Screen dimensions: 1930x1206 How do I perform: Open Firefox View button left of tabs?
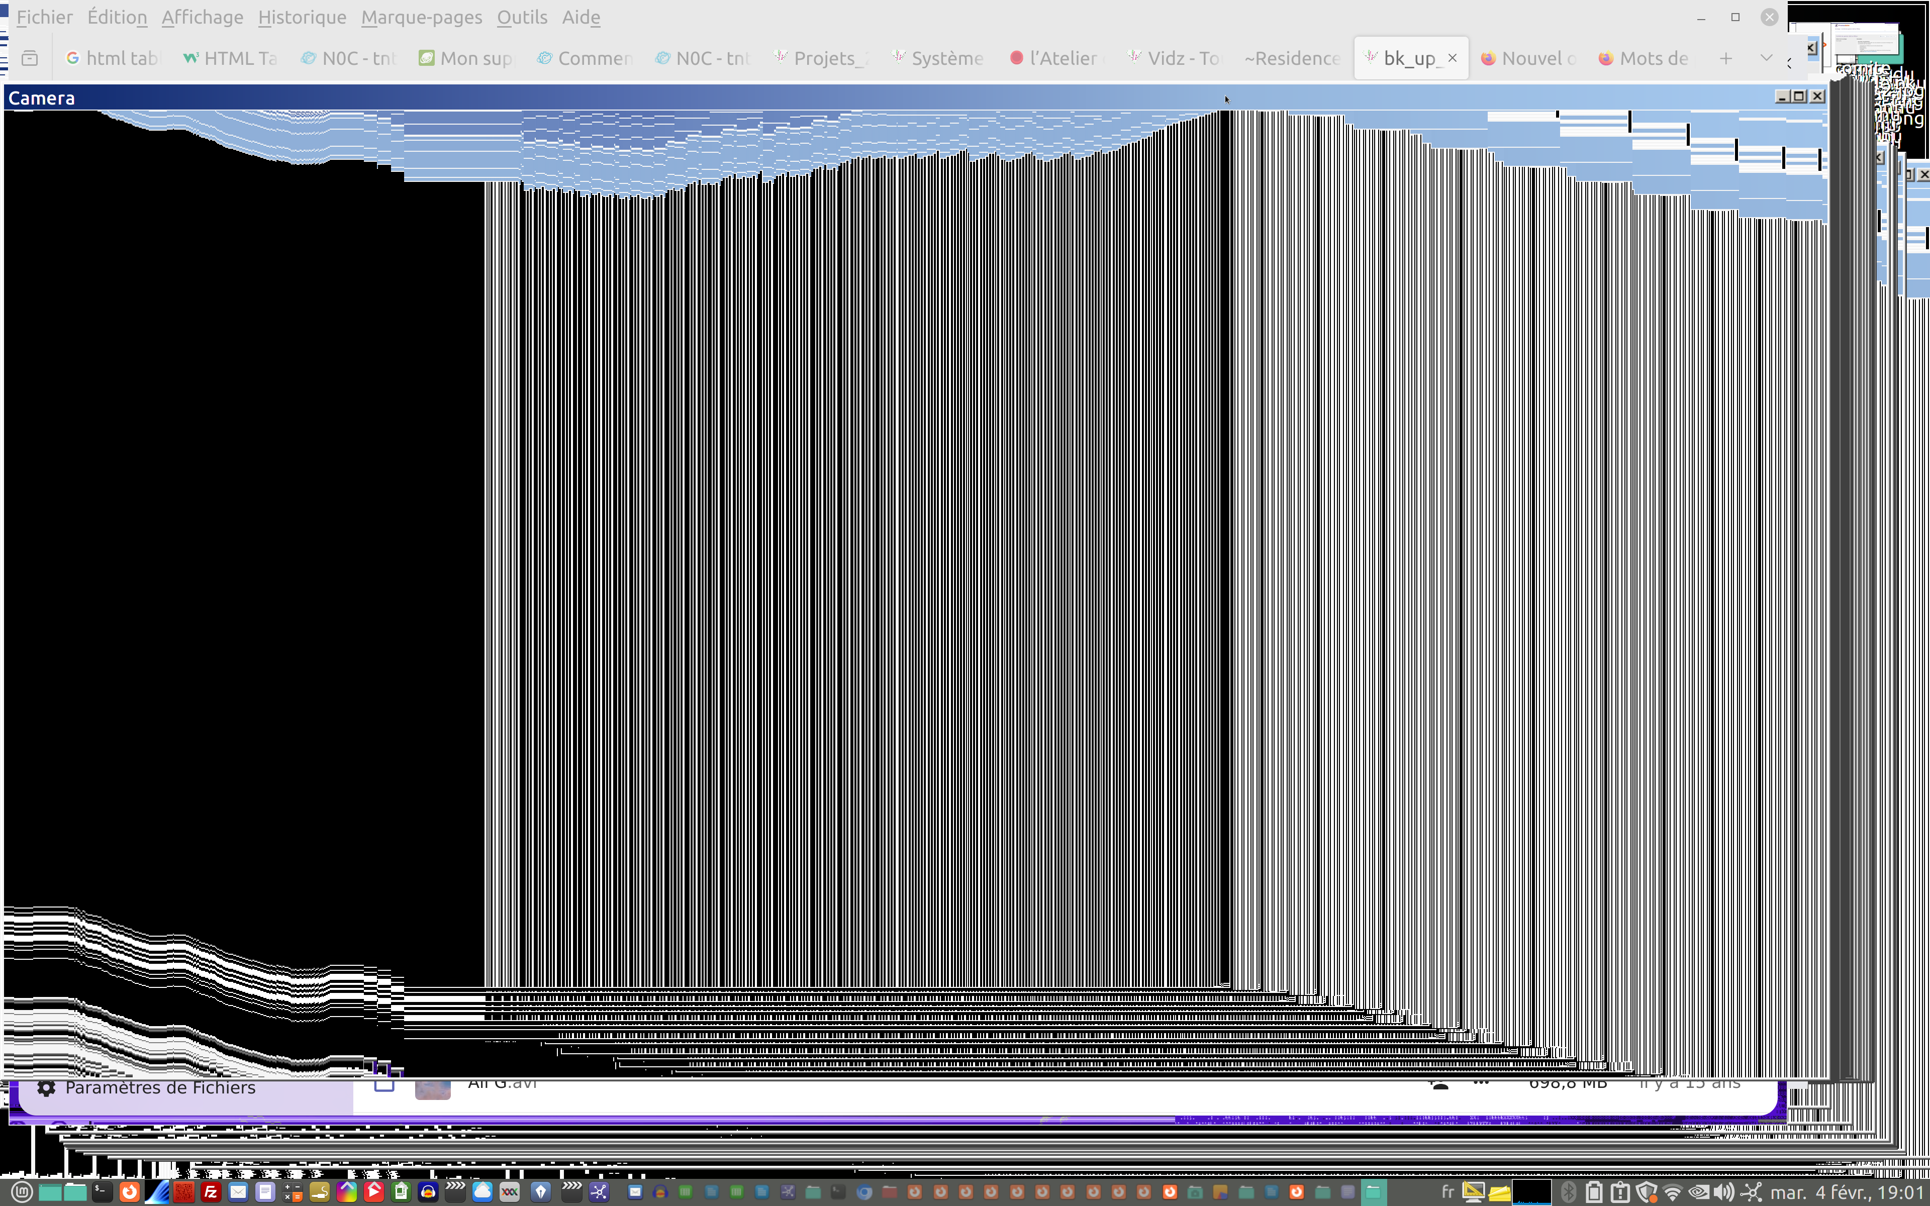30,58
